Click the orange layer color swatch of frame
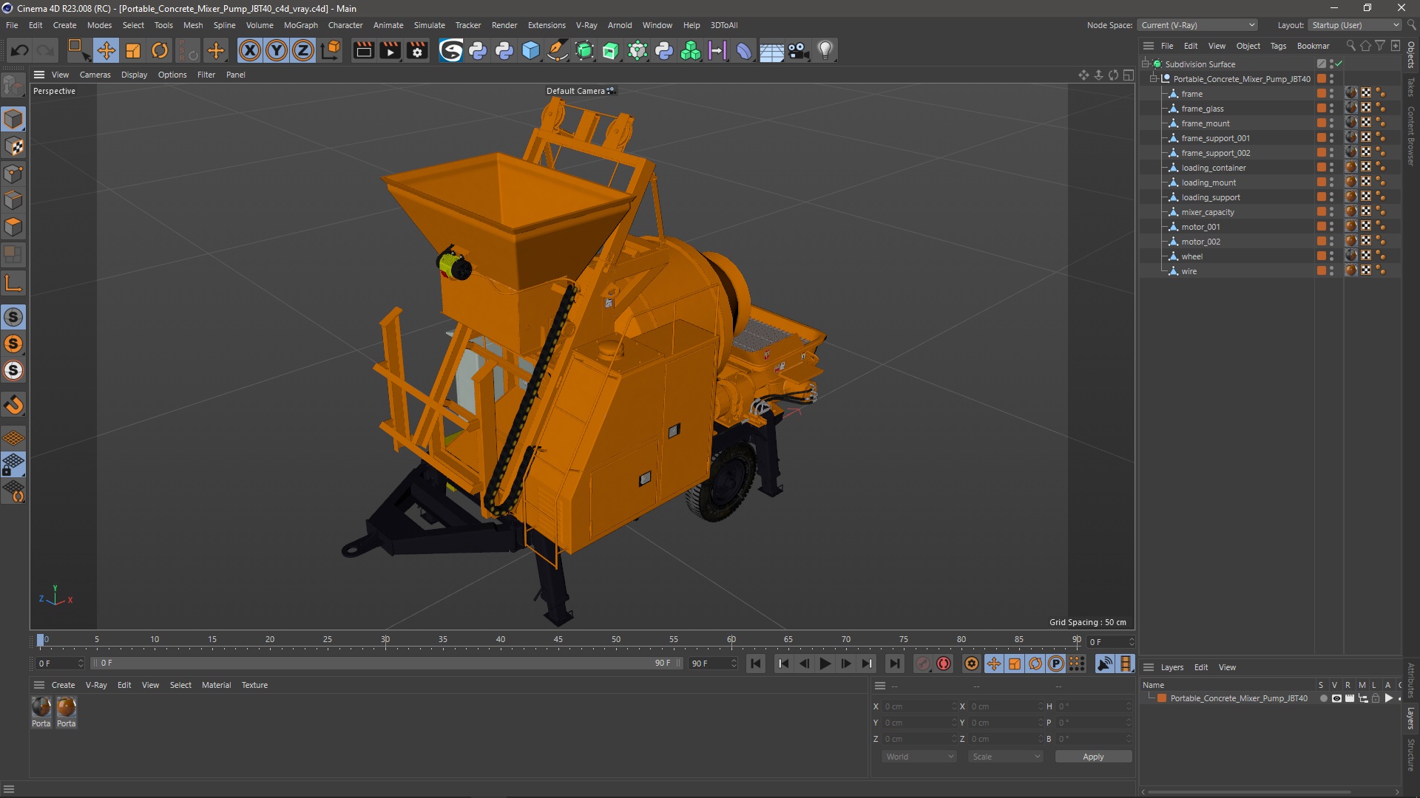The height and width of the screenshot is (798, 1420). [1321, 94]
